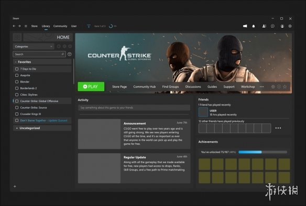Open the Support tab

click(229, 87)
